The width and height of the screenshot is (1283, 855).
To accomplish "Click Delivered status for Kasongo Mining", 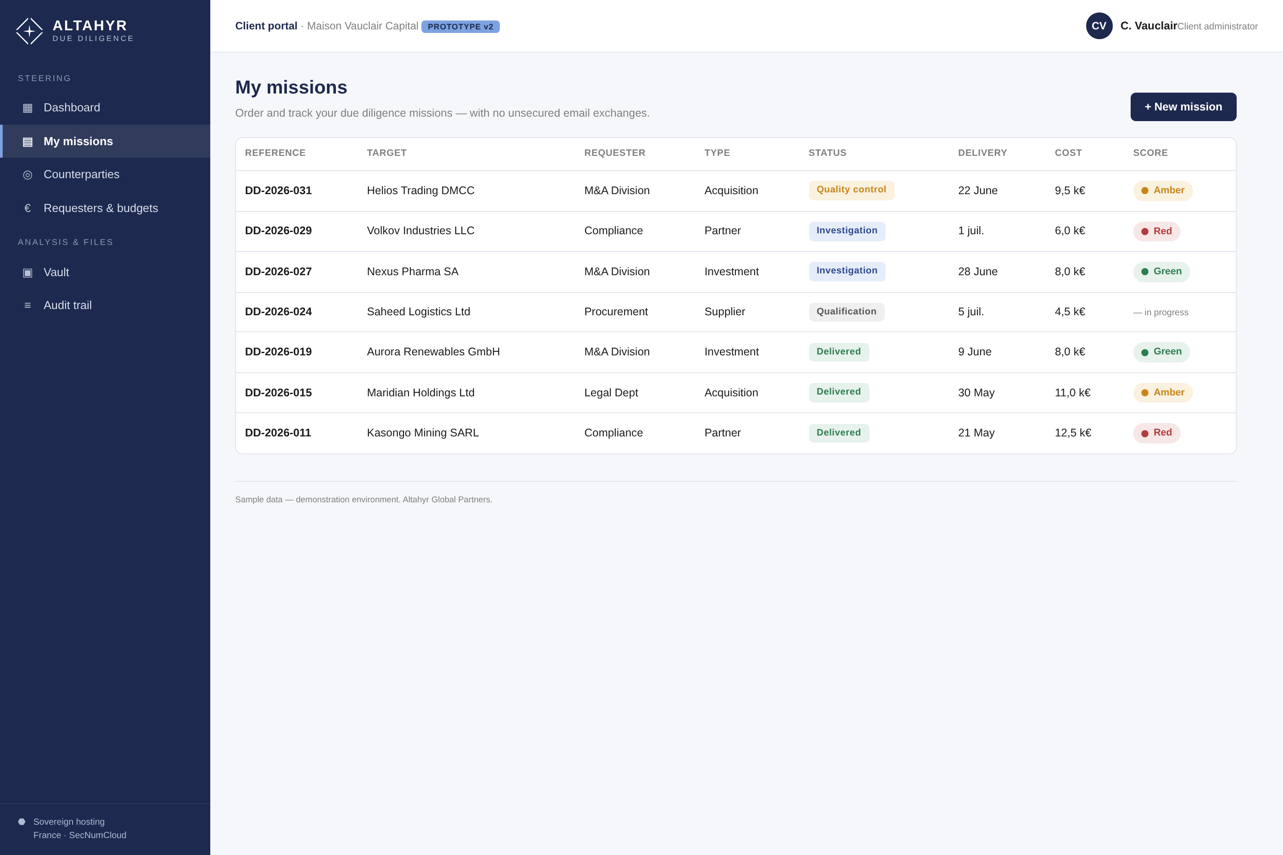I will pos(839,433).
